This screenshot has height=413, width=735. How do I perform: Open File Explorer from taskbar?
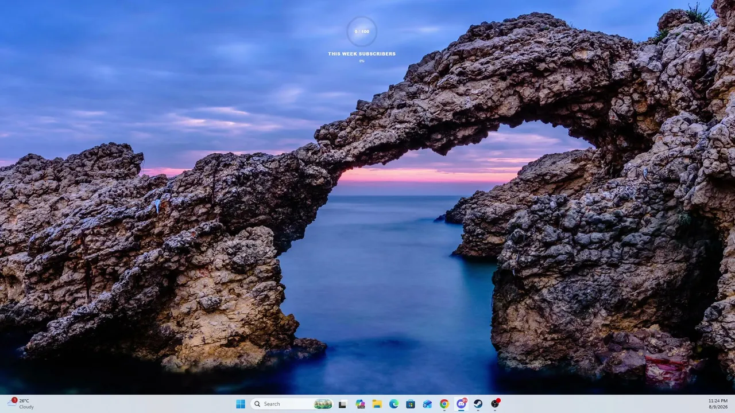377,404
